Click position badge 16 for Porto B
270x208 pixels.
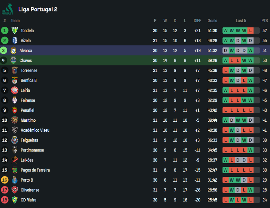coord(4,180)
